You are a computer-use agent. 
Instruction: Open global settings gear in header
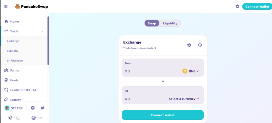(237, 6)
